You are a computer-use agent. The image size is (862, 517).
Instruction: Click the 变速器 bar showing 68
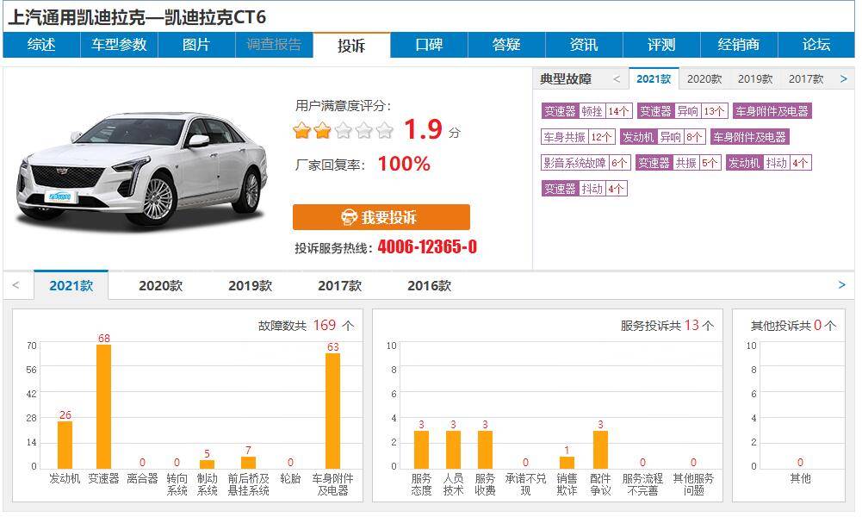coord(104,407)
